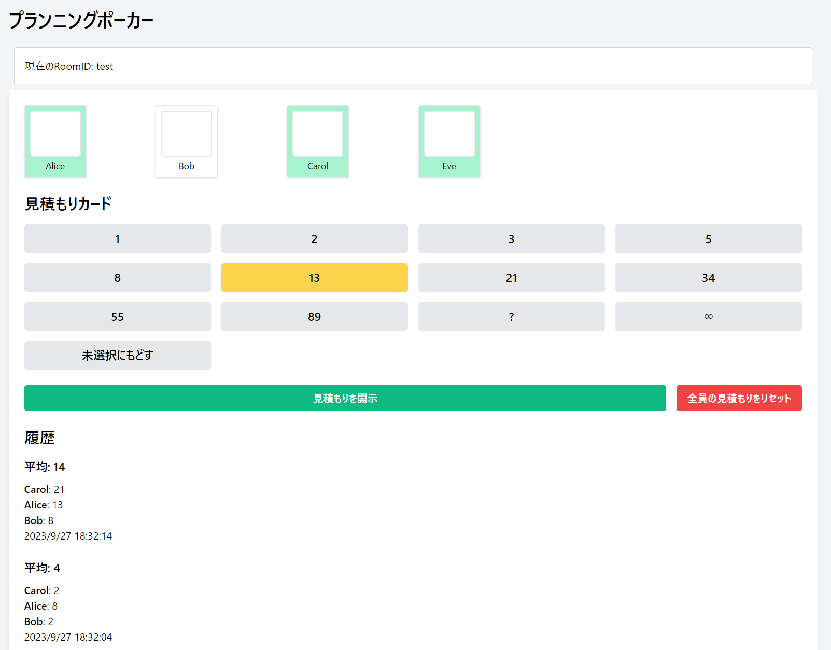Click 全員の見積もりをリセット to reset all estimates
Screen dimensions: 831x650
[739, 398]
